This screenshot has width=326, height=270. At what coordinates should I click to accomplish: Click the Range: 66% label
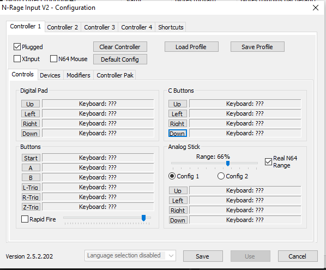pos(213,157)
